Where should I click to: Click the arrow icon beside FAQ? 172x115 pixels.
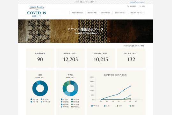click(x=140, y=6)
